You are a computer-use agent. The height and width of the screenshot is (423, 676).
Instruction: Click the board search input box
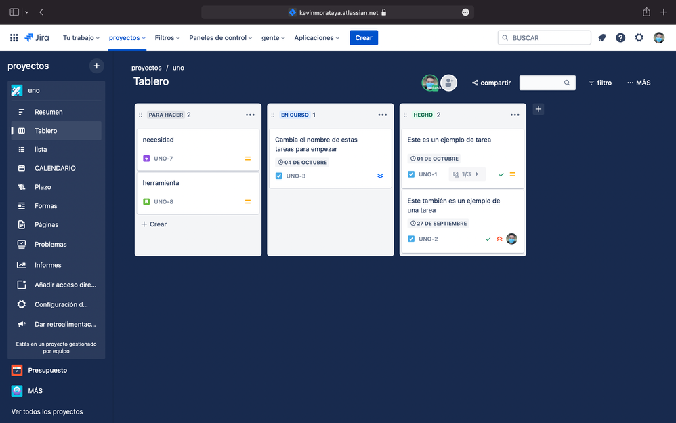click(x=547, y=83)
